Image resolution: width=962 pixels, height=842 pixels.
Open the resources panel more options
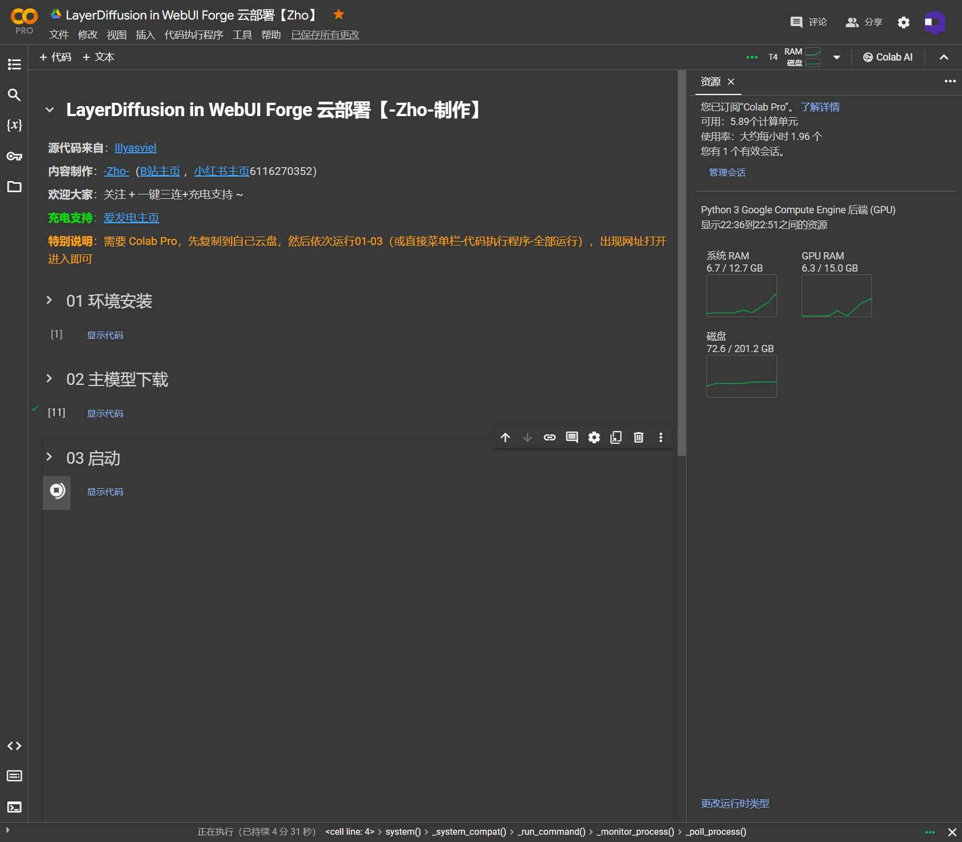pos(950,81)
